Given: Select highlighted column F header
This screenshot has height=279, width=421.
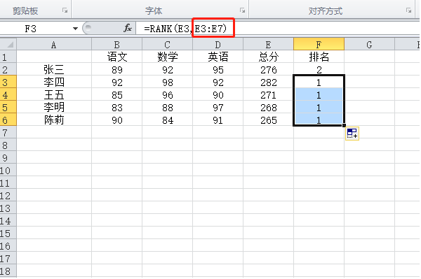Looking at the screenshot, I should point(319,45).
